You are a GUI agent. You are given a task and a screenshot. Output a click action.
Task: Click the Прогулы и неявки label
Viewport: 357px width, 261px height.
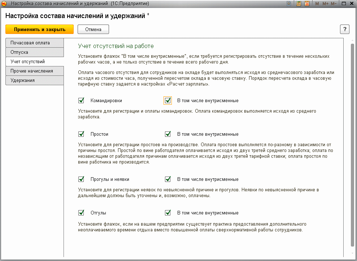pyautogui.click(x=110, y=179)
